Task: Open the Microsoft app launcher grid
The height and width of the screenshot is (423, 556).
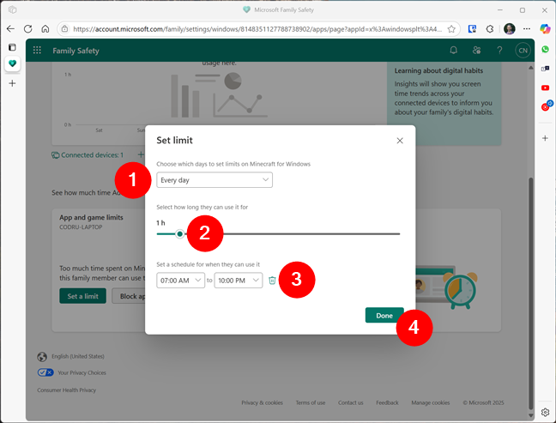Action: [x=37, y=51]
